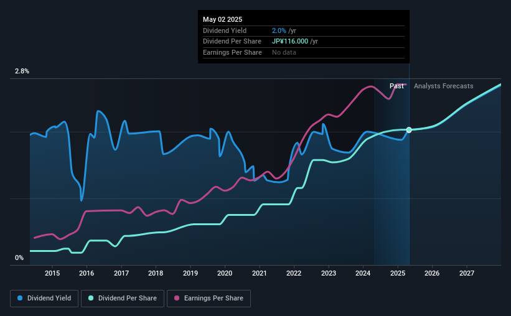This screenshot has height=316, width=511.
Task: Click the 2021 x-axis label
Action: point(260,273)
